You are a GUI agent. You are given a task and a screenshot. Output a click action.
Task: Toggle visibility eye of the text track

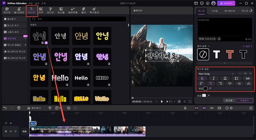tap(11, 123)
